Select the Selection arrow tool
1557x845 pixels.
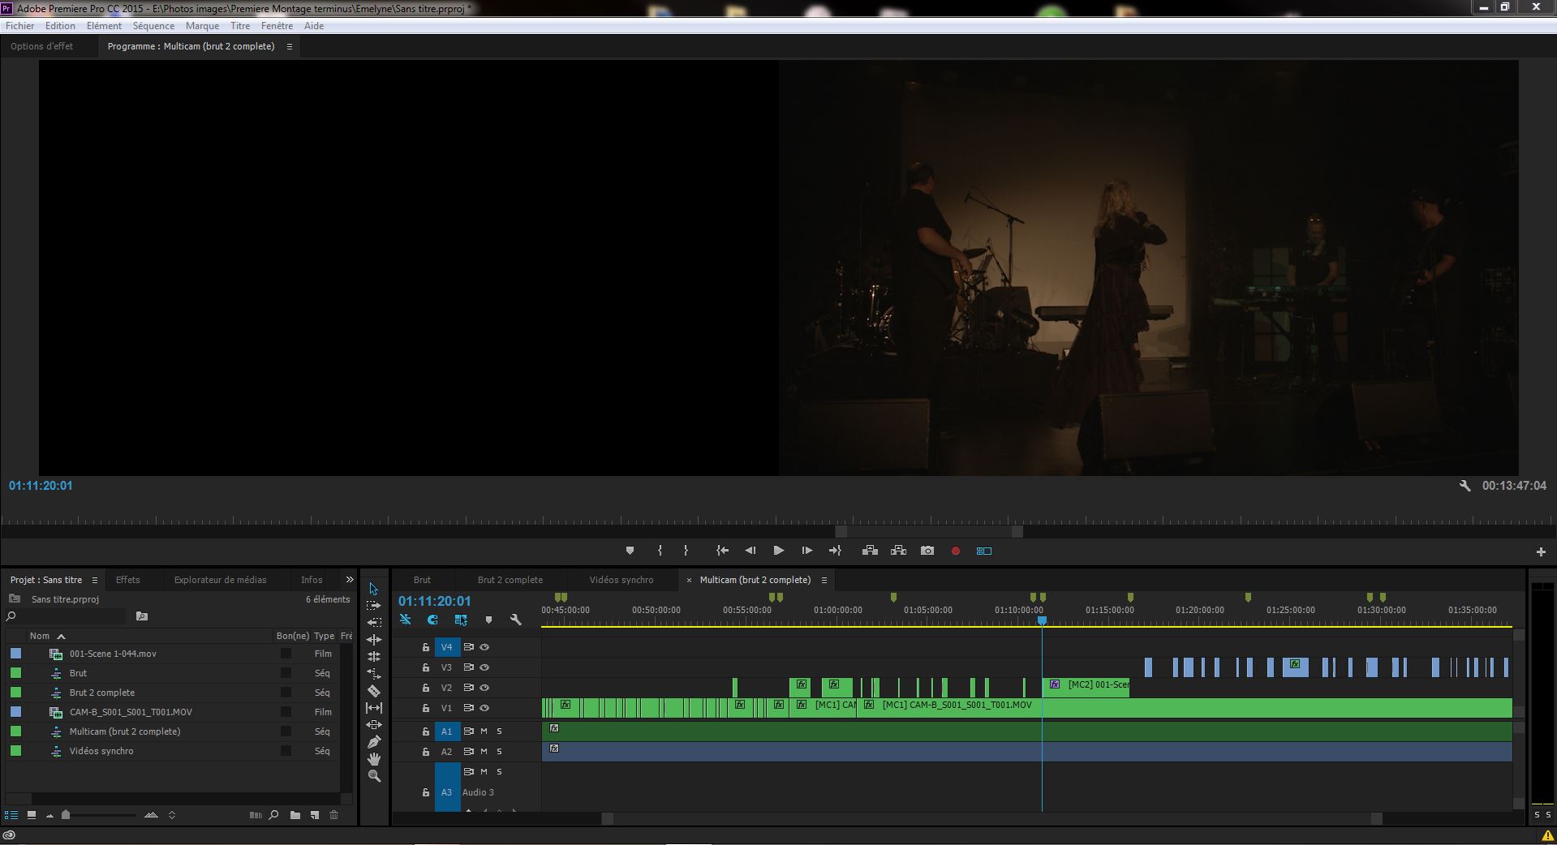[x=373, y=589]
